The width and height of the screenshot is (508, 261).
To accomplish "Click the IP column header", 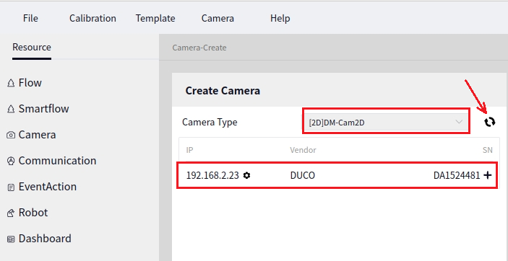I will [189, 150].
